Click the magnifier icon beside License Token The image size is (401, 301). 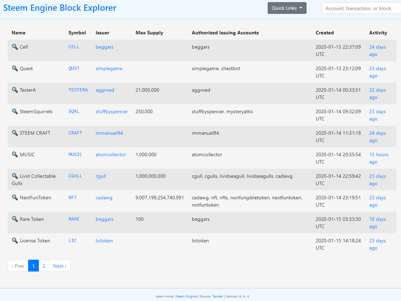tap(15, 240)
